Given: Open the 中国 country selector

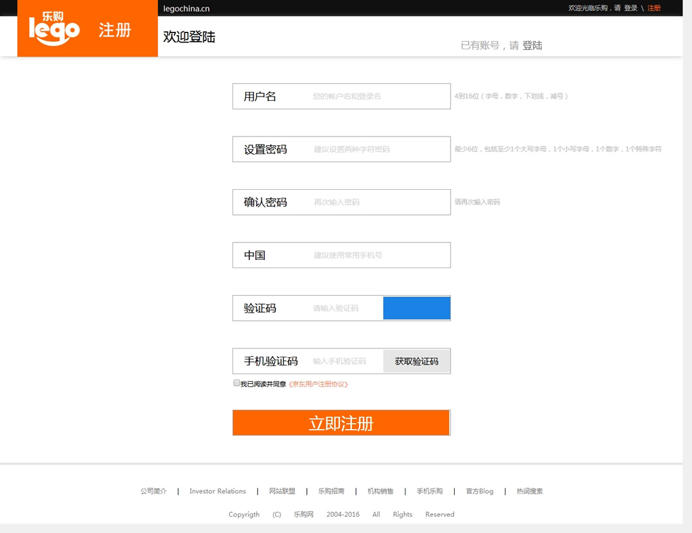Looking at the screenshot, I should (x=255, y=255).
